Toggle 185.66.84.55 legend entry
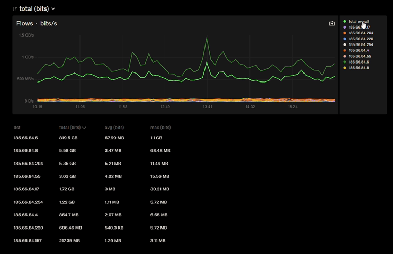Viewport: 393px width, 254px height. pyautogui.click(x=360, y=57)
